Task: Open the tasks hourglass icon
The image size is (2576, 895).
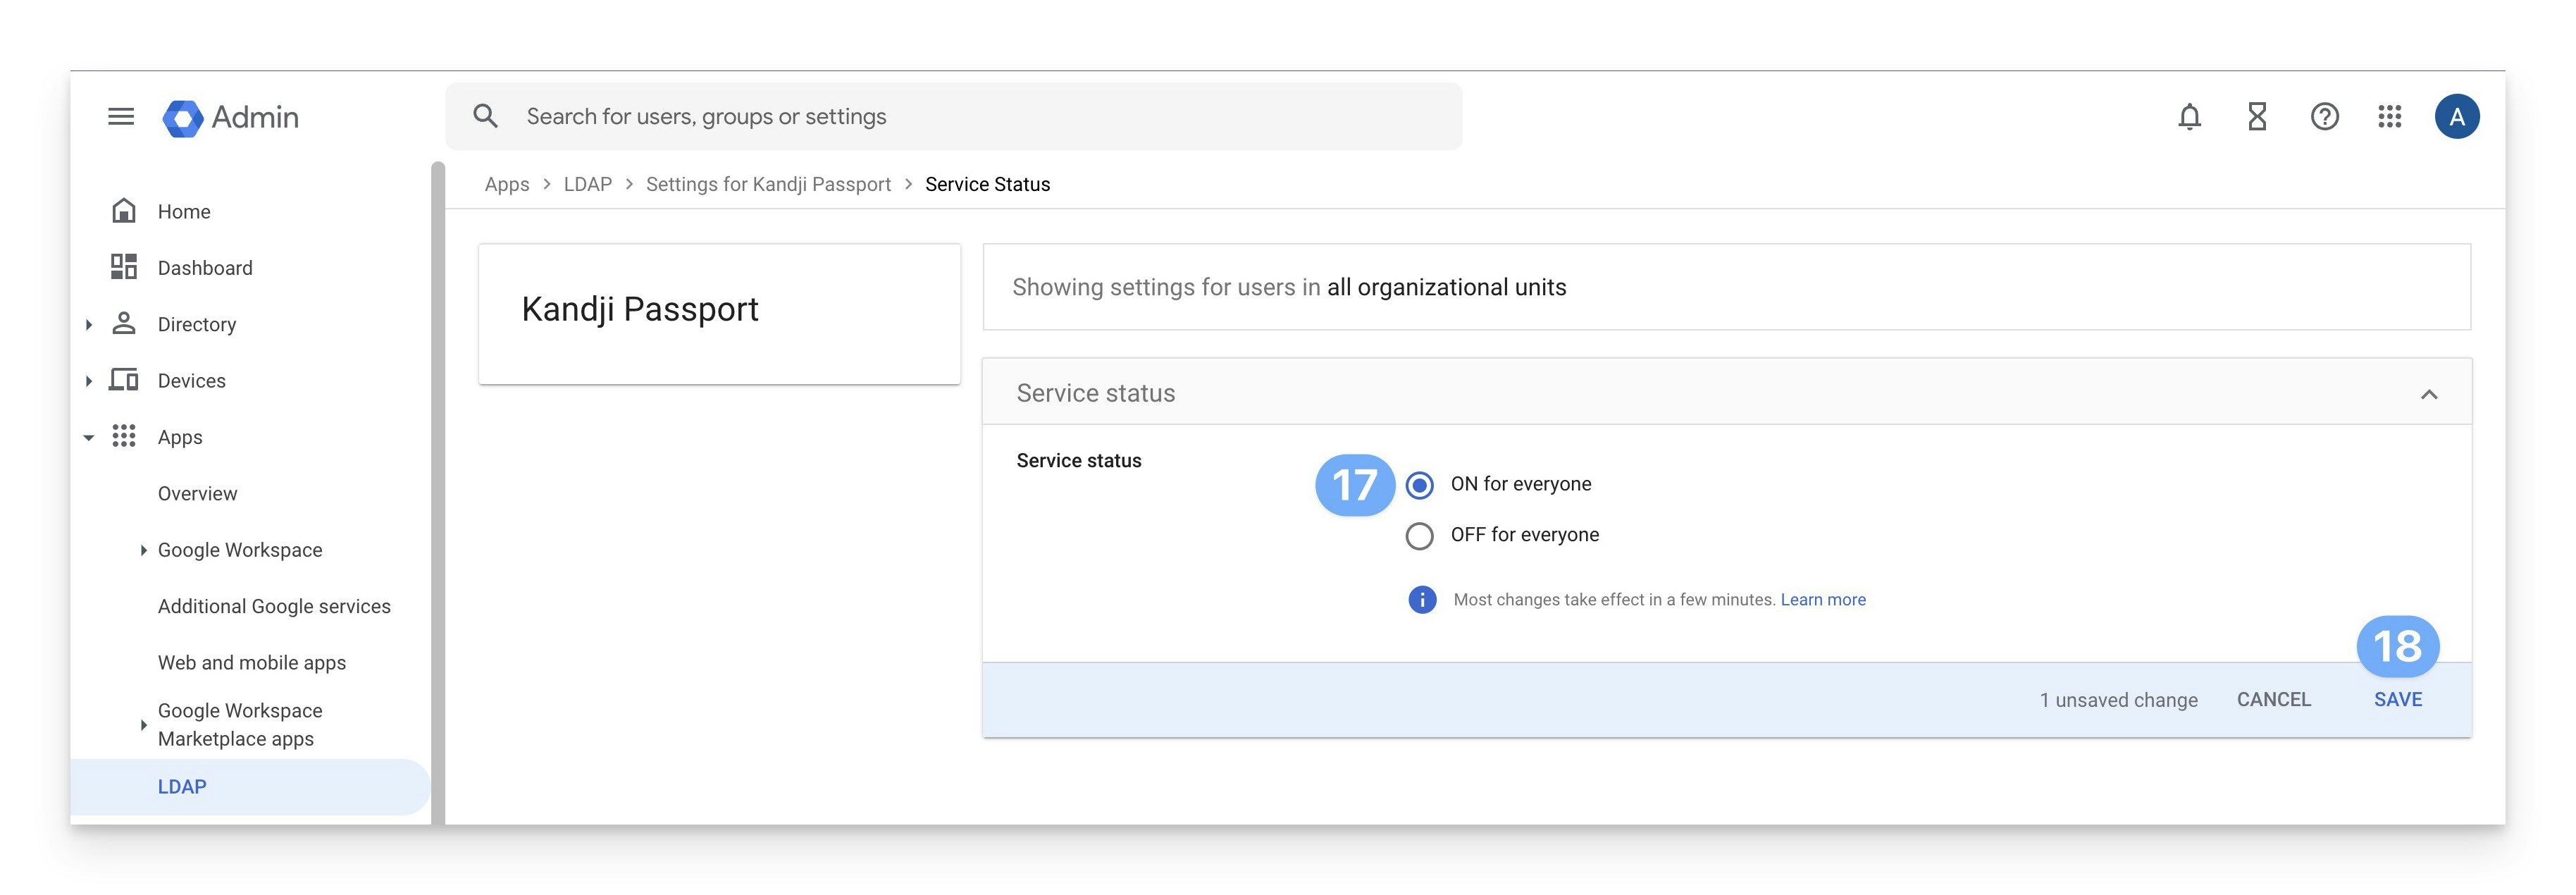Action: 2257,117
